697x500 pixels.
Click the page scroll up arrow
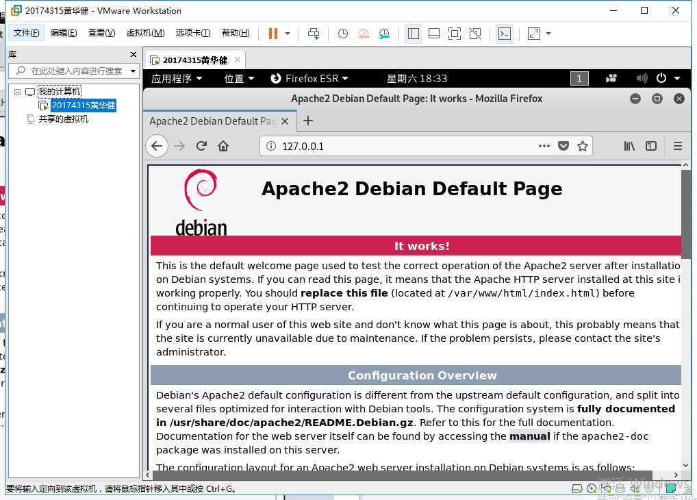[686, 165]
